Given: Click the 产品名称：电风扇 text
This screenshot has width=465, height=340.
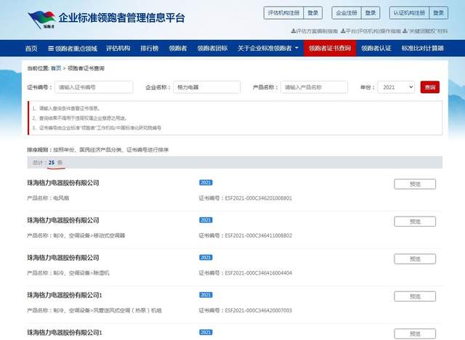Looking at the screenshot, I should 48,198.
